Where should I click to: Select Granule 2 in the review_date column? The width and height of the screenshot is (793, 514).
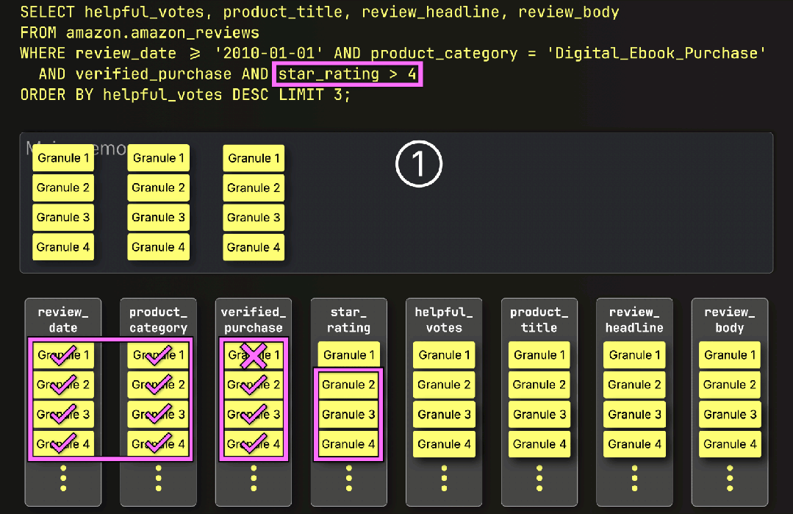tap(63, 385)
